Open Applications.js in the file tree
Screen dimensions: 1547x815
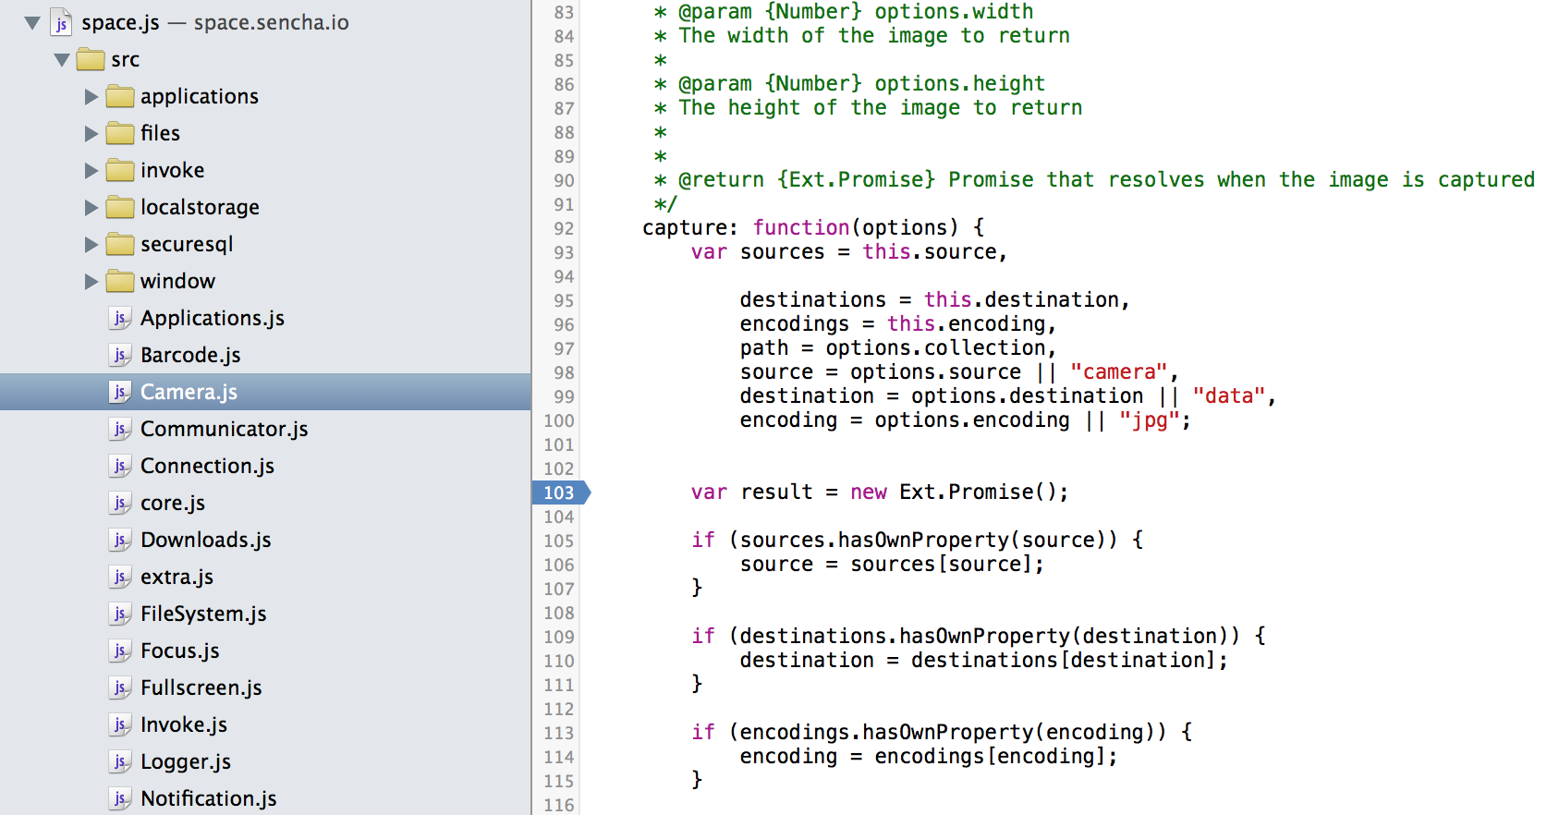(x=213, y=319)
